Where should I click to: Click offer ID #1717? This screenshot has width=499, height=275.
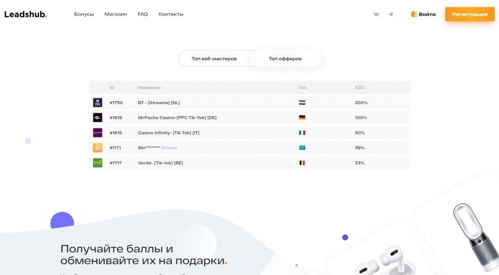[x=115, y=163]
